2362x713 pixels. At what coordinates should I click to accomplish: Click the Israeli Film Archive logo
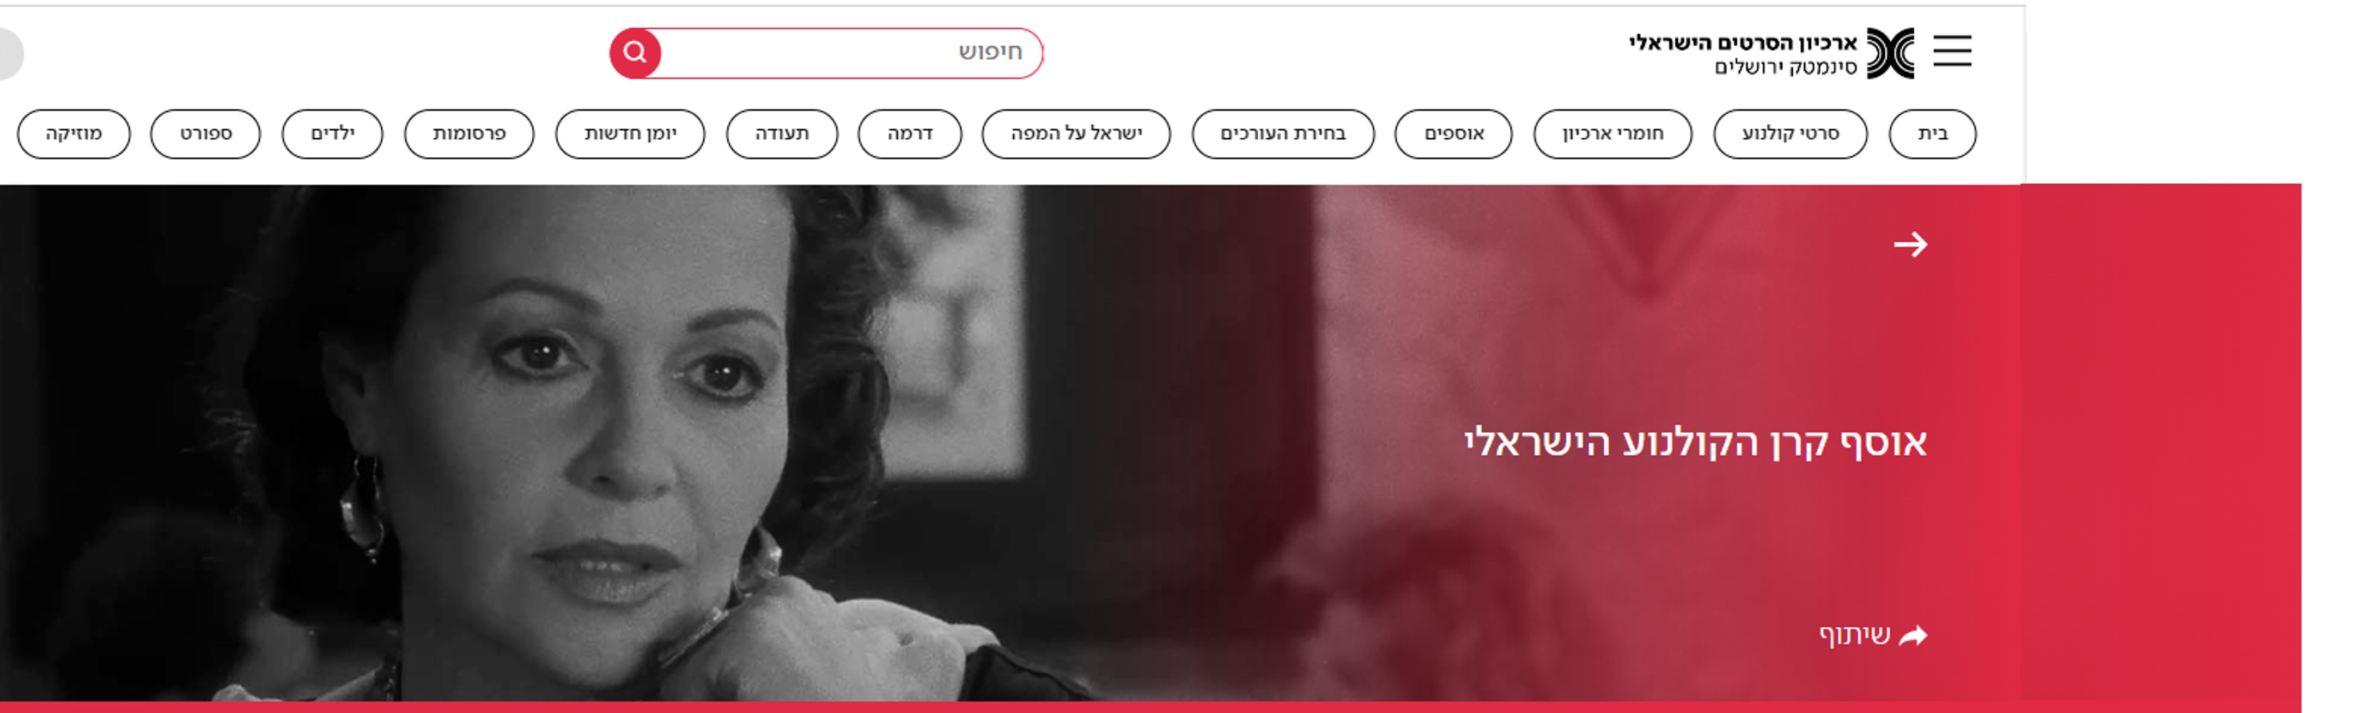pos(1771,53)
